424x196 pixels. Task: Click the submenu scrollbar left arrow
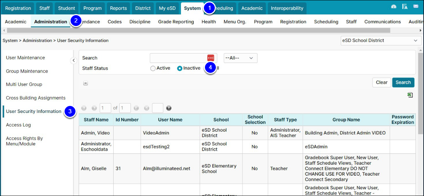[3, 31]
